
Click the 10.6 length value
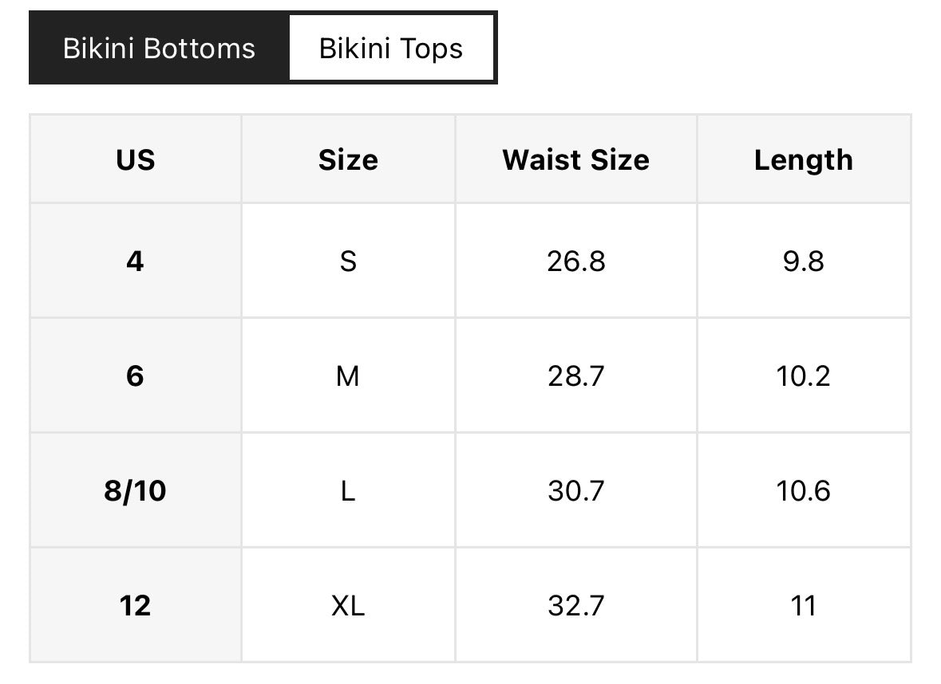(804, 490)
